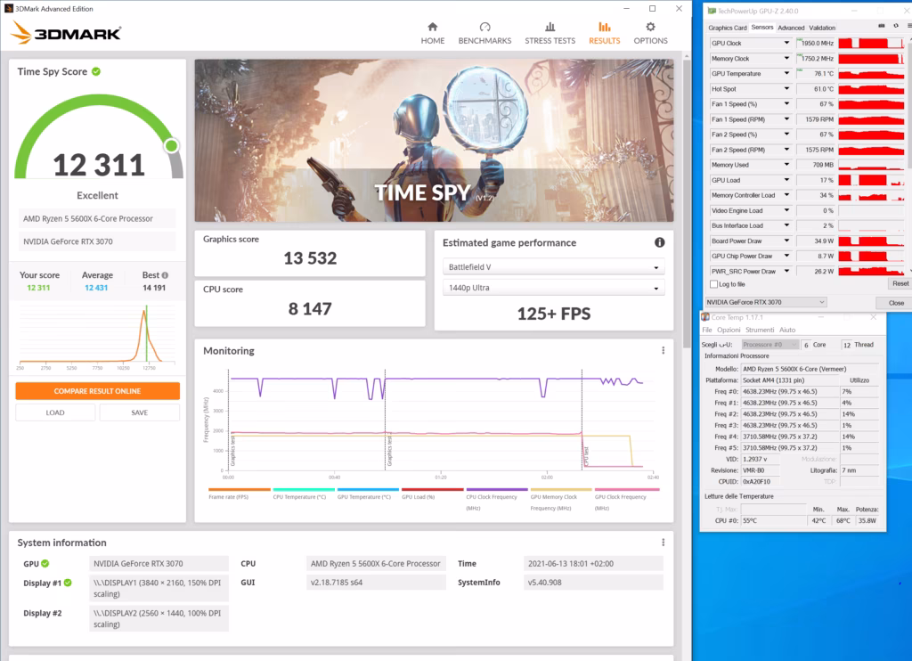Open 1440p Ultra resolution dropdown

tap(553, 288)
